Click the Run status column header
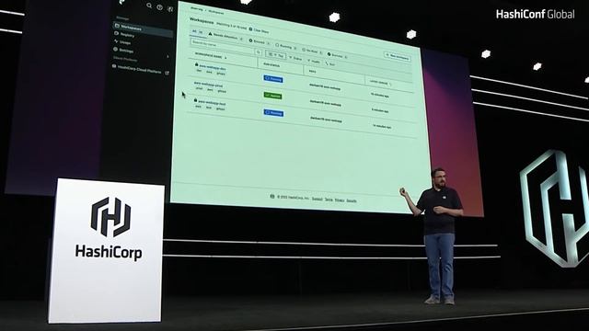This screenshot has height=331, width=589. pos(271,65)
